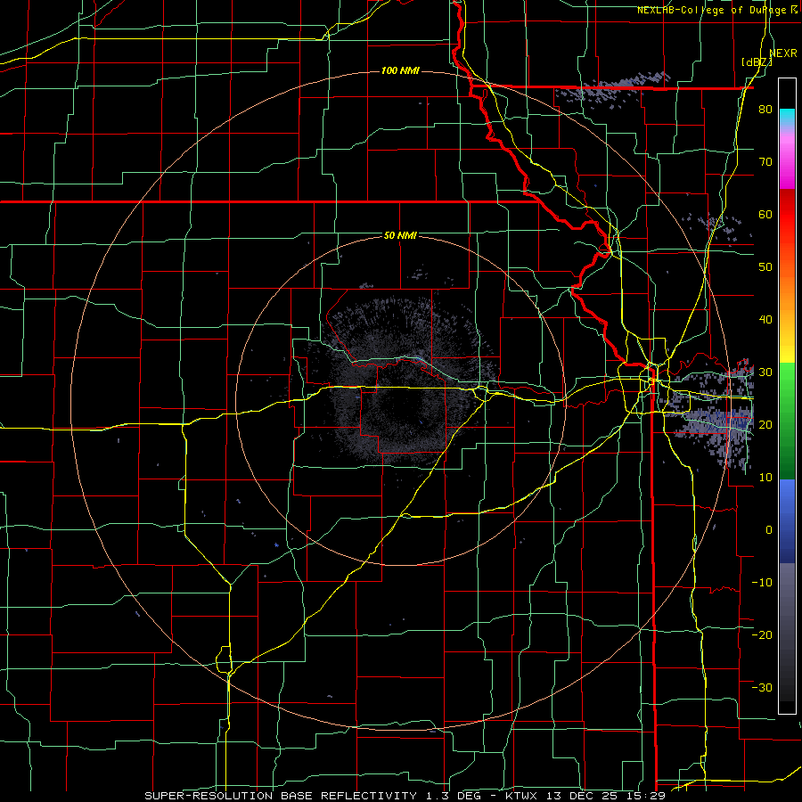Click the 50 value on the dBZ scale
This screenshot has height=802, width=802.
pyautogui.click(x=765, y=267)
